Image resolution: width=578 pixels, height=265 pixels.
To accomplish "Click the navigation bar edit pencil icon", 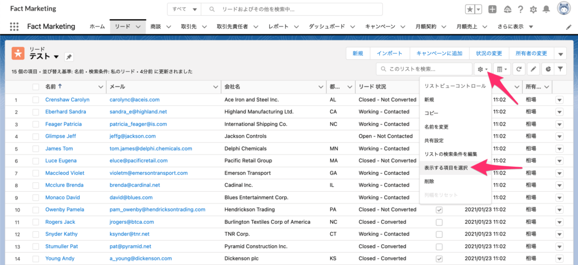I will click(x=568, y=27).
